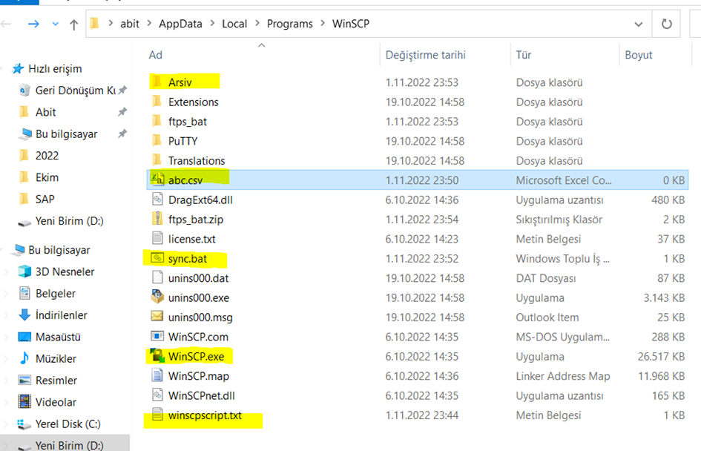Viewport: 701px width, 451px height.
Task: Select 'Programs' in the breadcrumb path
Action: (x=290, y=24)
